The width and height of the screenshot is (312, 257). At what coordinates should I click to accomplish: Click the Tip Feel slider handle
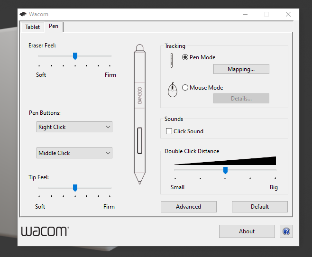pos(75,188)
